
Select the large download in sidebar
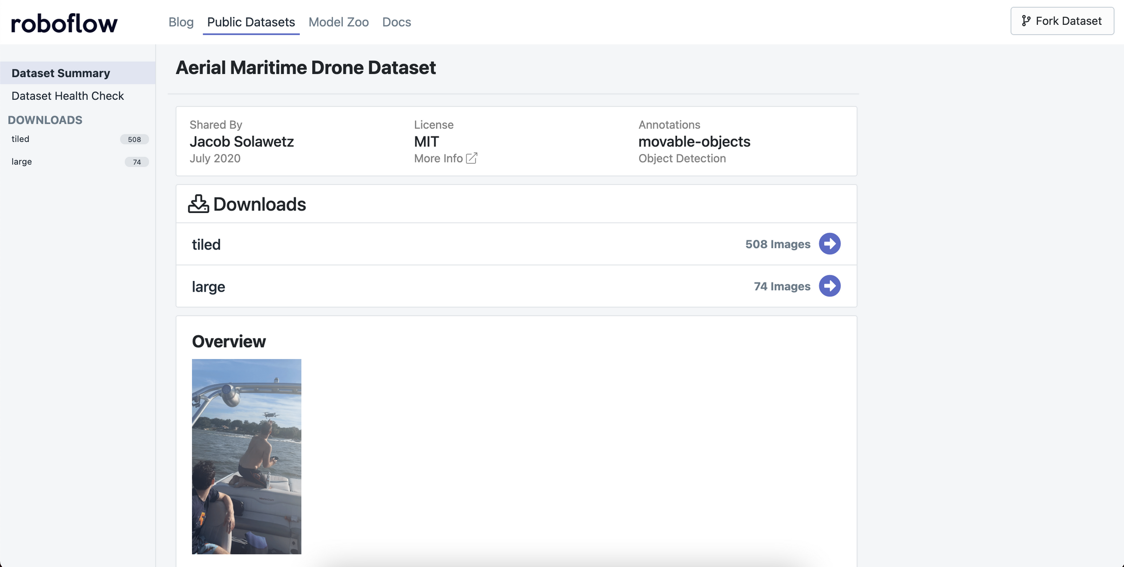point(78,162)
